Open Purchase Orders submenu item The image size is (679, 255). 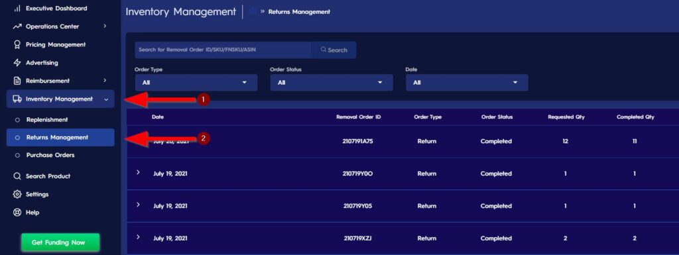[50, 155]
